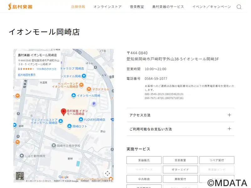Switch map to satellite view thumbnail
Viewport: 251px width, 188px height.
coord(20,175)
